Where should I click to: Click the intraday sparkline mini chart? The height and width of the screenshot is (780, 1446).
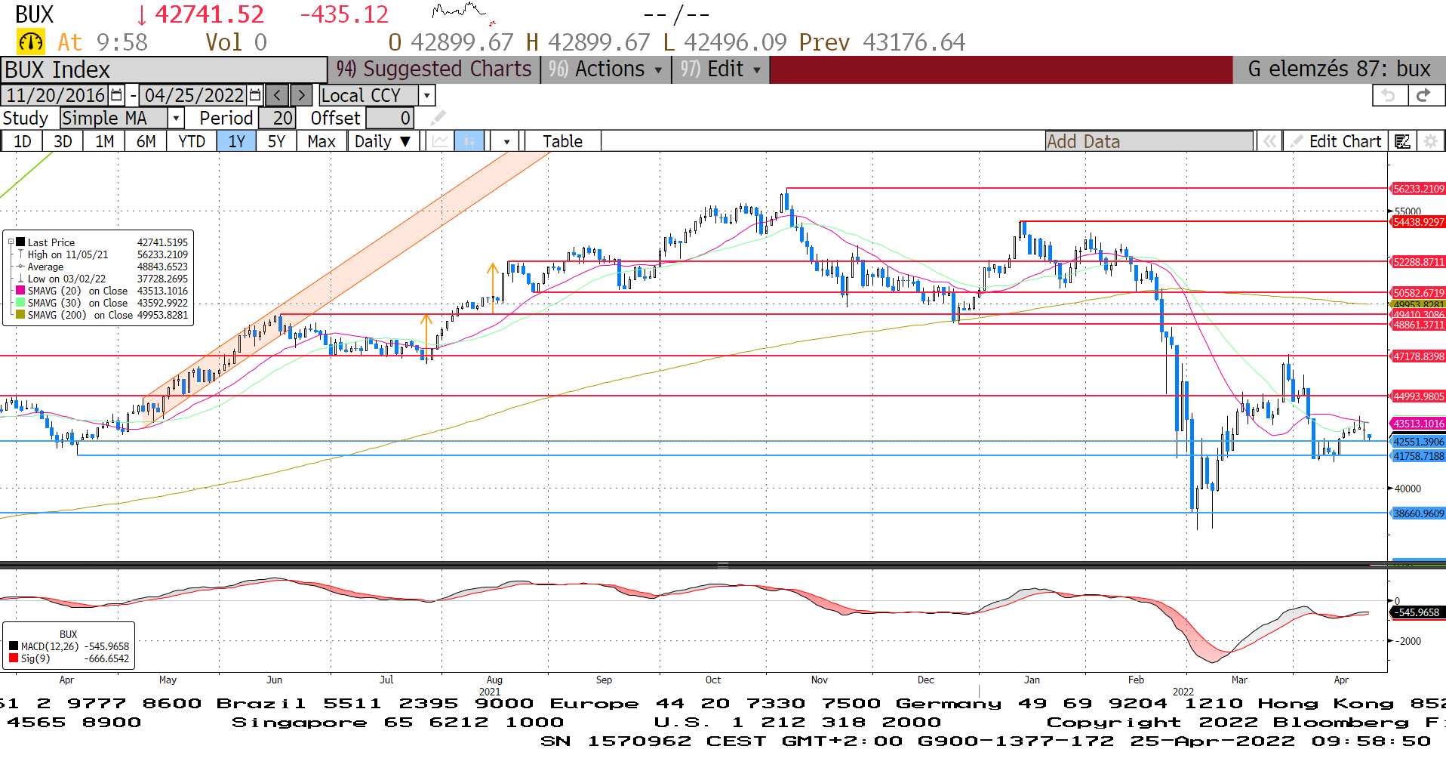(x=463, y=12)
